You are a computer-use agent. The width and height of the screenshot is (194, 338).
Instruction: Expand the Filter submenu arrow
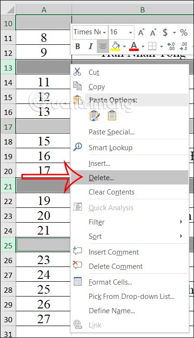pos(181,222)
